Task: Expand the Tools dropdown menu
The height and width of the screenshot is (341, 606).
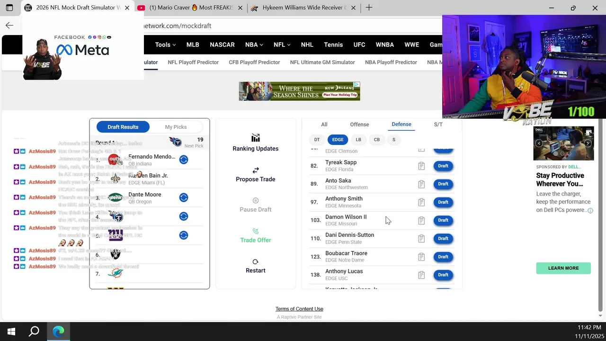Action: (x=165, y=45)
